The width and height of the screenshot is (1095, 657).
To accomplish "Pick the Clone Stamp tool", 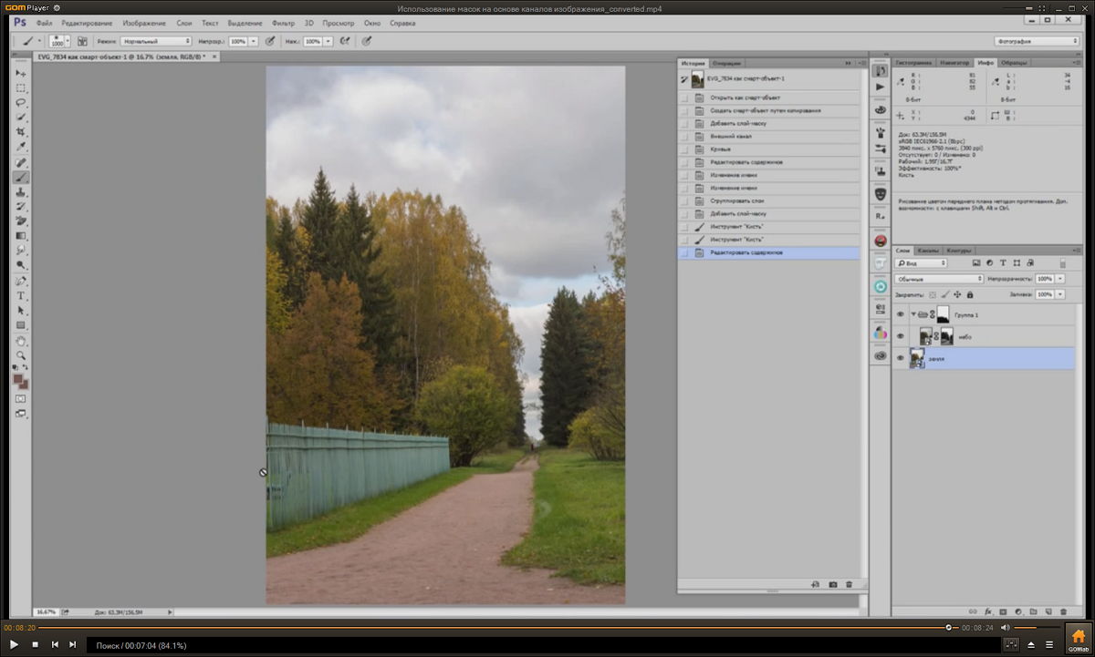I will (x=20, y=192).
